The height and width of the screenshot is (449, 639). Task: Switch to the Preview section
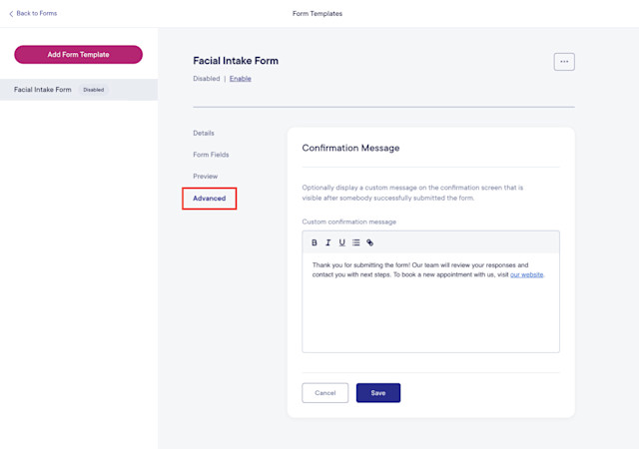pyautogui.click(x=205, y=176)
